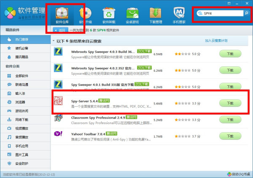Open Classroom Spy Professional 2.4.9 title

coord(98,118)
